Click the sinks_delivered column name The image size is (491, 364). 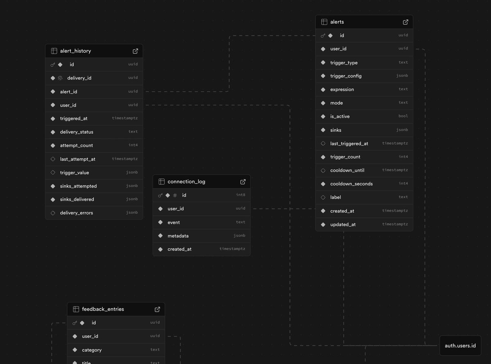pyautogui.click(x=77, y=199)
